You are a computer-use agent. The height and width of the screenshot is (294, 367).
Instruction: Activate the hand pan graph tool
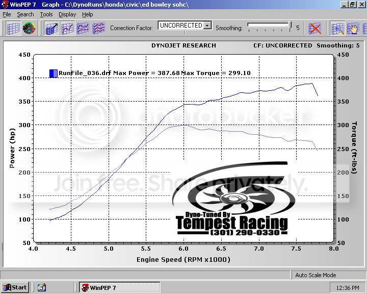[x=353, y=29]
